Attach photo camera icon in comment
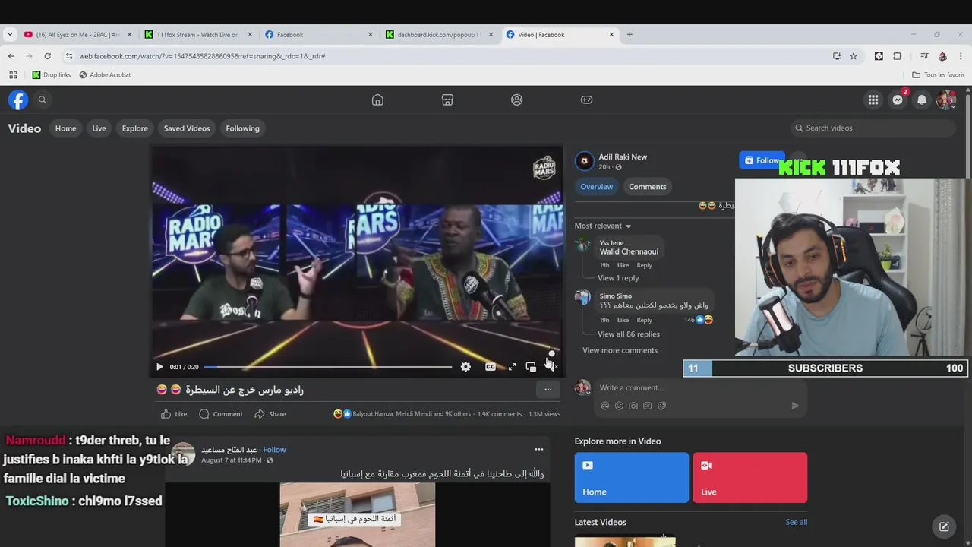972x547 pixels. (633, 406)
